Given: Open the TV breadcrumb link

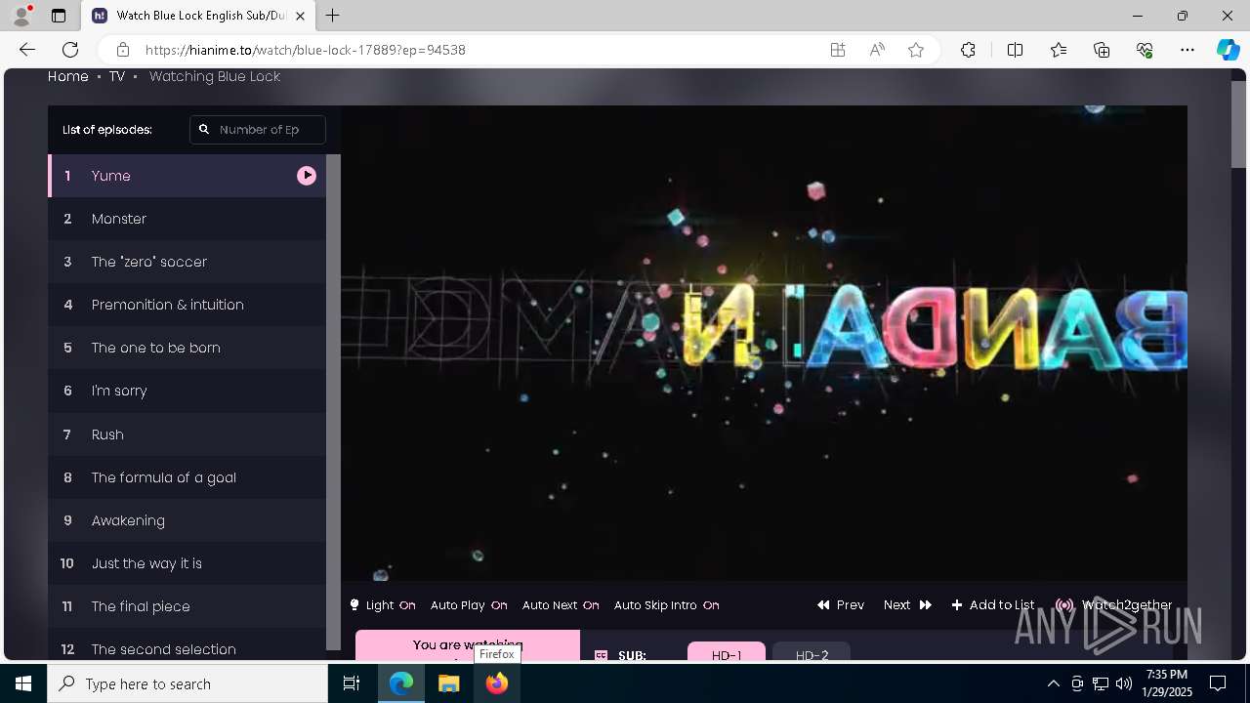Looking at the screenshot, I should (117, 76).
